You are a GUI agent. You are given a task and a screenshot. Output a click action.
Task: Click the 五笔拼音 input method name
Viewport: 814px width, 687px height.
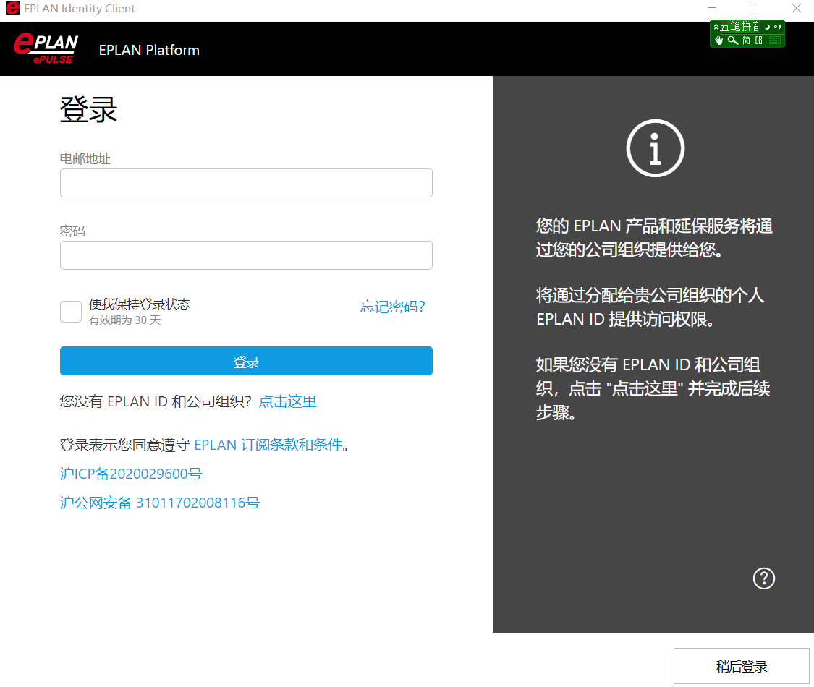pyautogui.click(x=739, y=27)
